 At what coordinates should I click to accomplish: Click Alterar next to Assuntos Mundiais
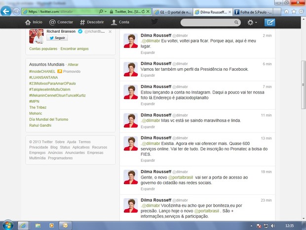click(73, 65)
